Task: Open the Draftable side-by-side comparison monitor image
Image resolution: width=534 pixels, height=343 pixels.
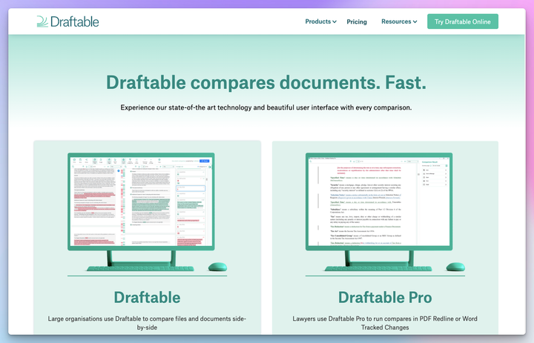Action: point(141,202)
